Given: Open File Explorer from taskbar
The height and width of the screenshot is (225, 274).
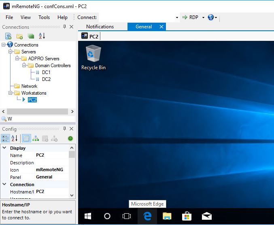Looking at the screenshot, I should pyautogui.click(x=167, y=216).
